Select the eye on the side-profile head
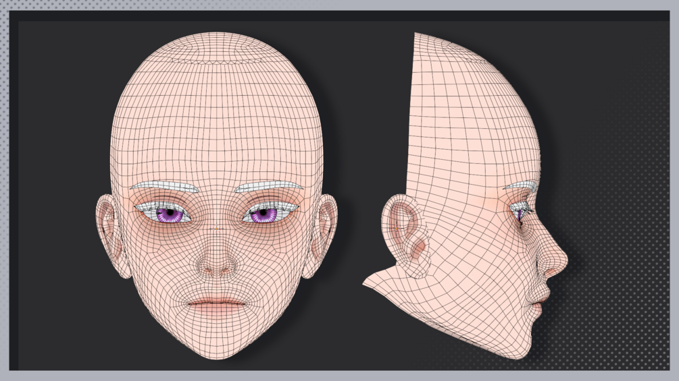679x381 pixels. tap(520, 213)
